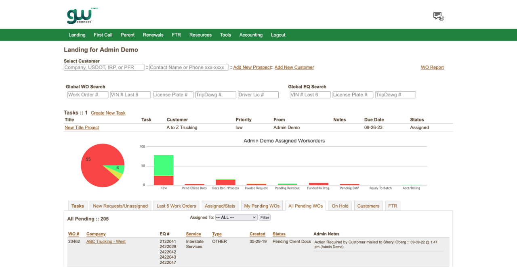Click the green New bar segment
The image size is (517, 267).
click(x=164, y=165)
